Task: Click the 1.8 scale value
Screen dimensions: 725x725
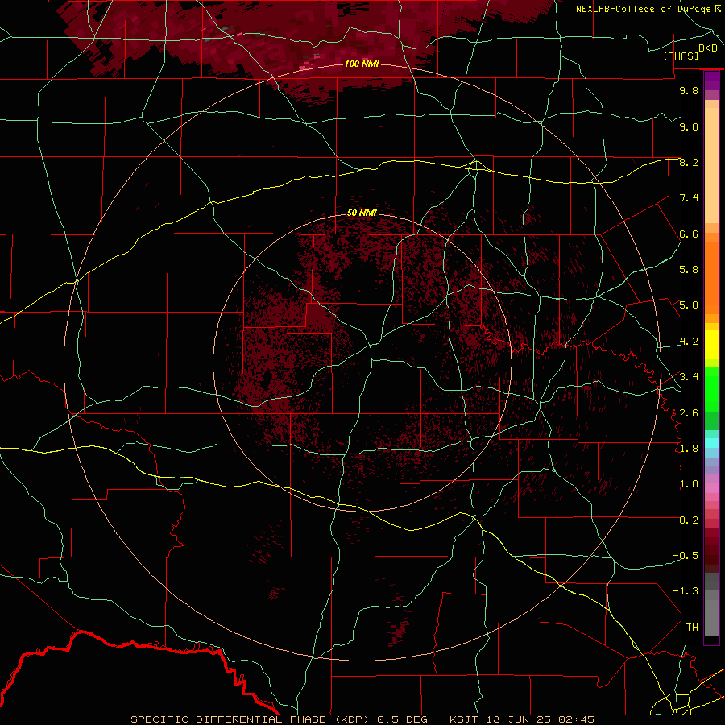Action: pyautogui.click(x=689, y=449)
